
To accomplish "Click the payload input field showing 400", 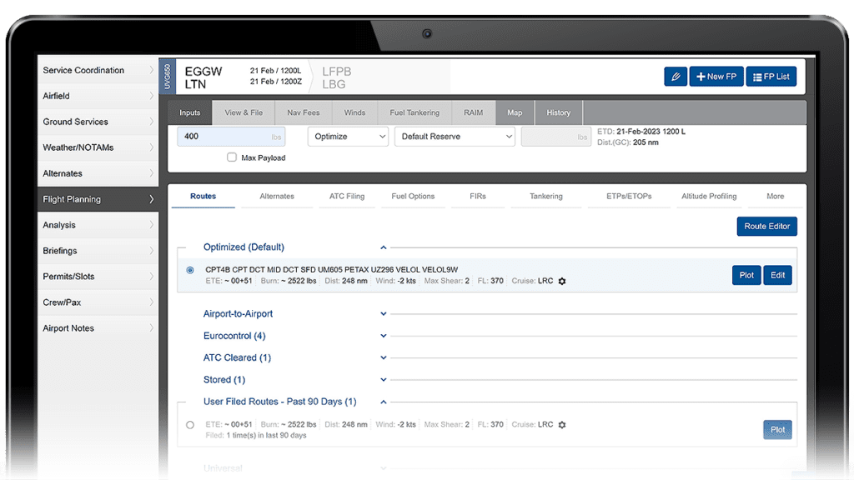I will (231, 137).
